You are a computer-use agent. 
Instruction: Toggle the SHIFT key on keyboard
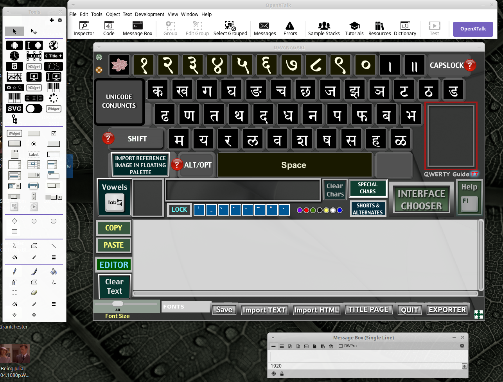(x=137, y=139)
